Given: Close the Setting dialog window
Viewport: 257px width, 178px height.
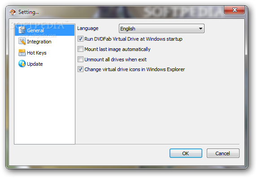Looking at the screenshot, I should click(235, 10).
